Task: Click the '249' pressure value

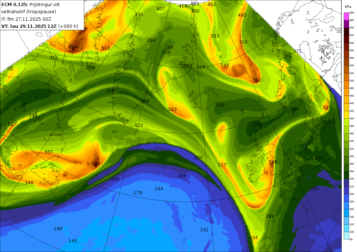Action: (294, 109)
